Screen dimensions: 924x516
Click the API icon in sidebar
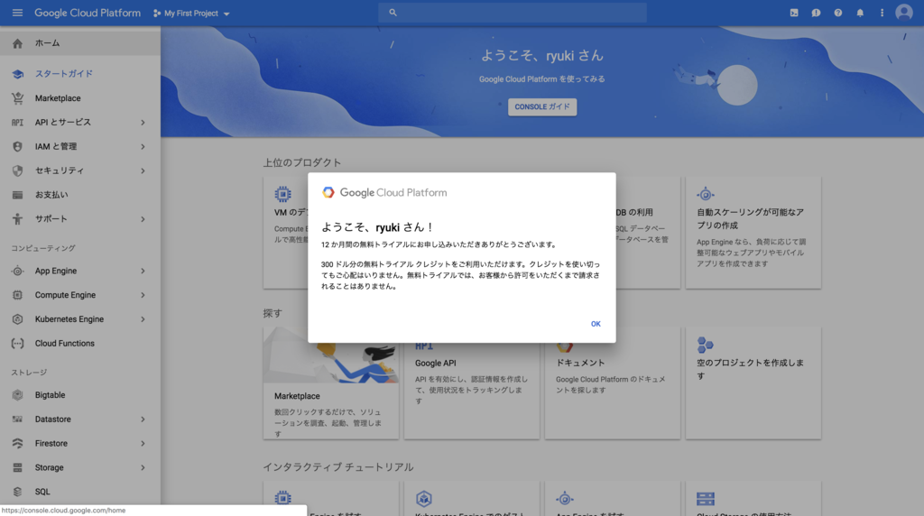pyautogui.click(x=18, y=123)
